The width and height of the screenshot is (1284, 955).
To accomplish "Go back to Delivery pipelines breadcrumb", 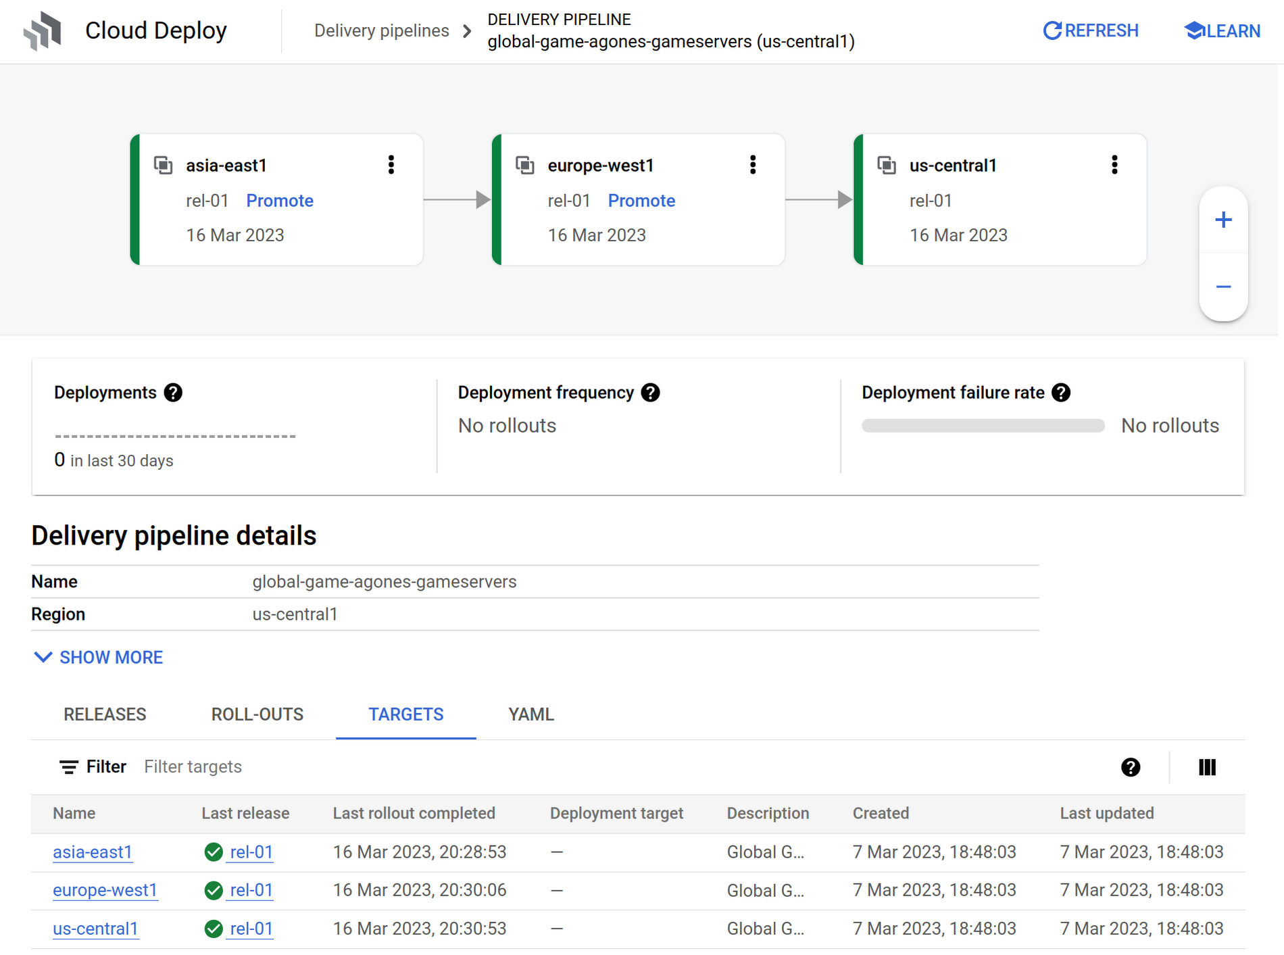I will click(x=382, y=31).
